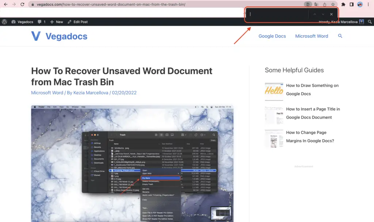This screenshot has height=222, width=374.
Task: Toggle the browser side panel icon
Action: coord(352,4)
